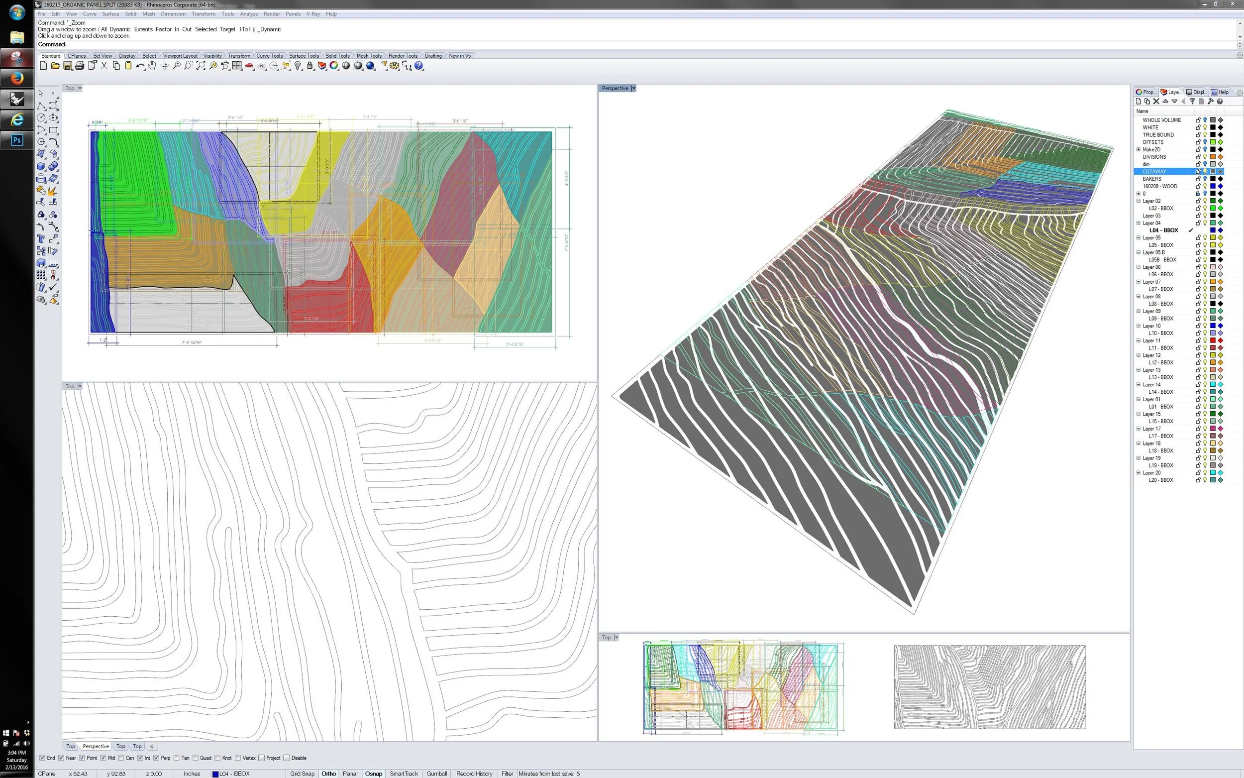This screenshot has width=1244, height=778.
Task: Click the layer filter funnel icon
Action: point(1192,102)
